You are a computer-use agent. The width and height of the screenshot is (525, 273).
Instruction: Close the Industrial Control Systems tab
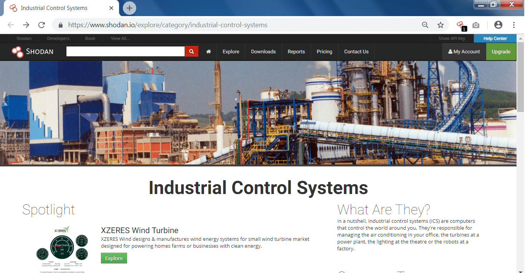click(111, 8)
